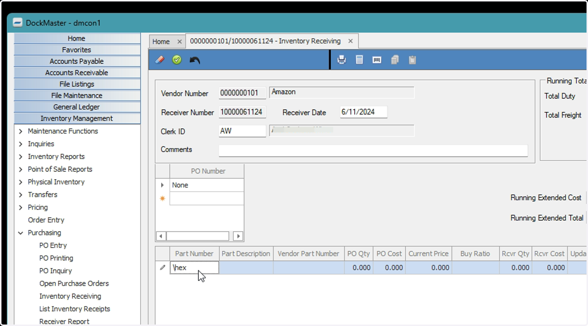Viewport: 588px width, 326px height.
Task: Click the Vendor Number field
Action: tap(242, 93)
